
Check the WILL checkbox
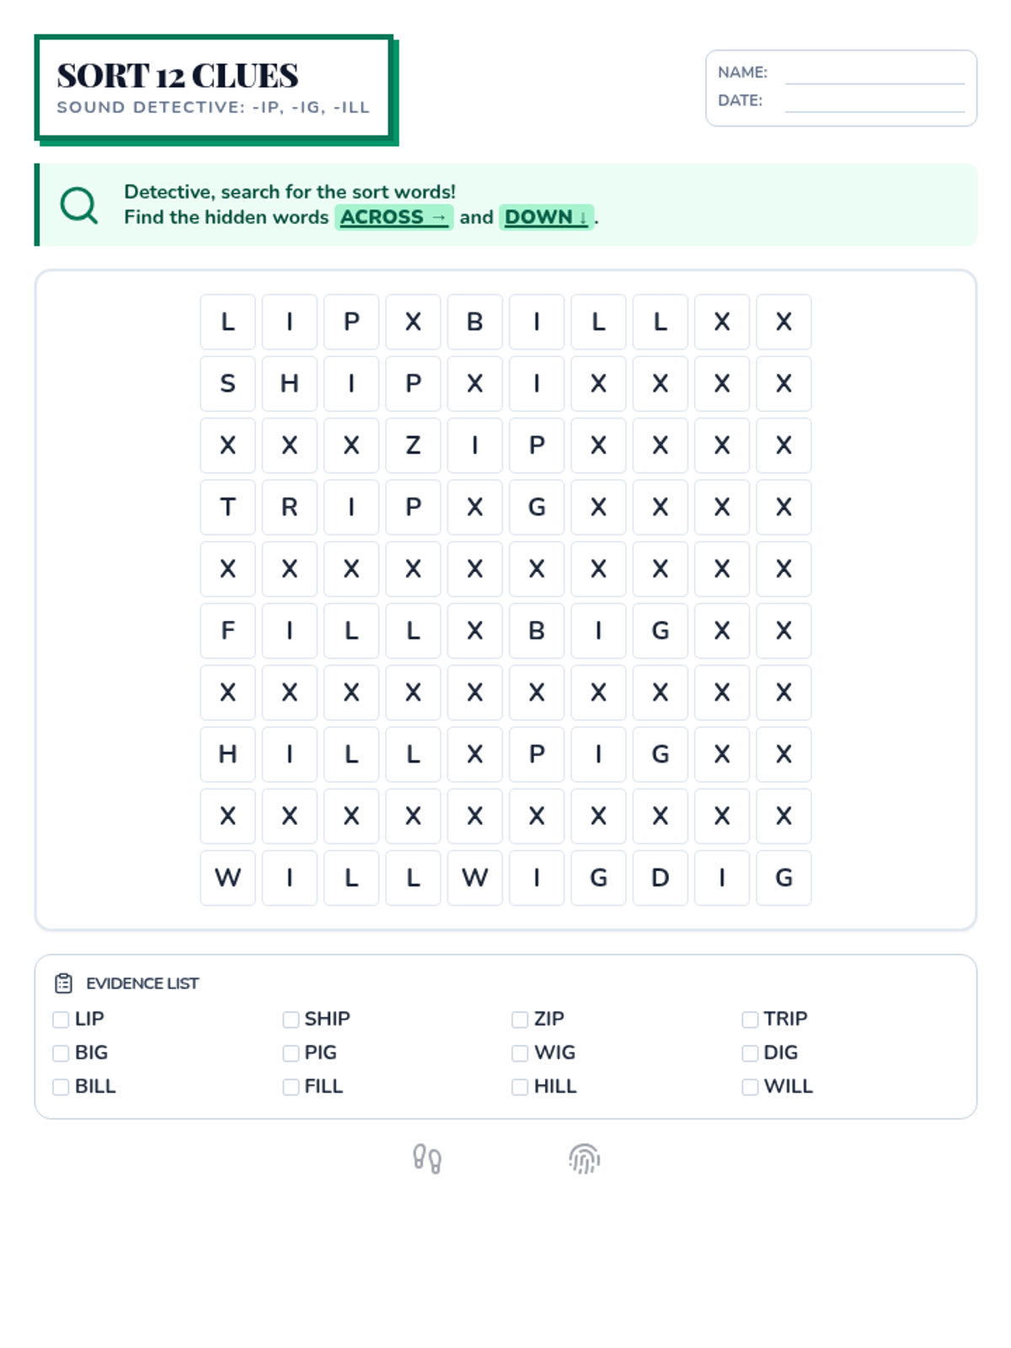750,1087
